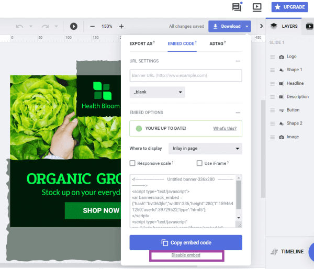Switch to the Export As tab
The width and height of the screenshot is (314, 269).
coord(141,43)
